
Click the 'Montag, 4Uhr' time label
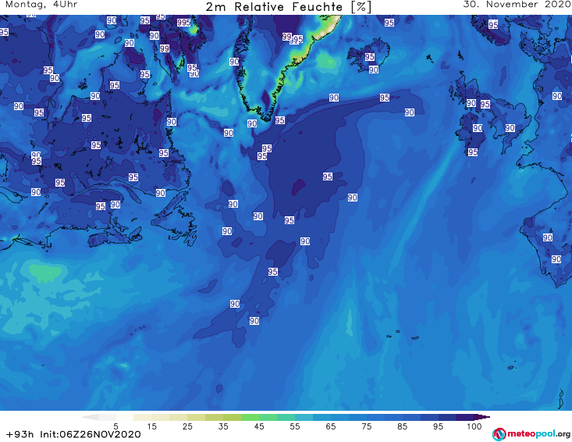click(x=41, y=5)
